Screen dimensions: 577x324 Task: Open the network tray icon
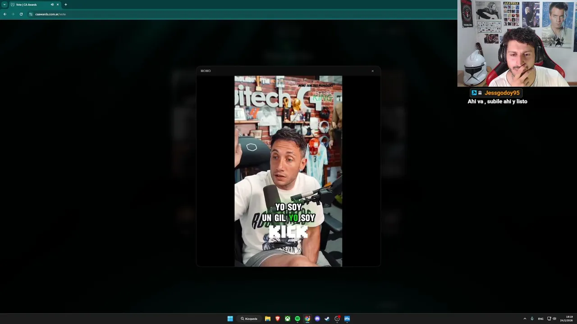549,319
